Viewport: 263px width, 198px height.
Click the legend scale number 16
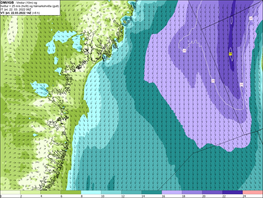pyautogui.click(x=163, y=196)
